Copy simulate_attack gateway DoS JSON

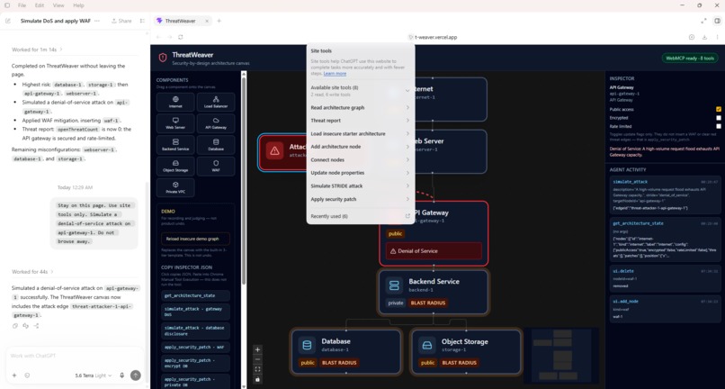tap(195, 312)
